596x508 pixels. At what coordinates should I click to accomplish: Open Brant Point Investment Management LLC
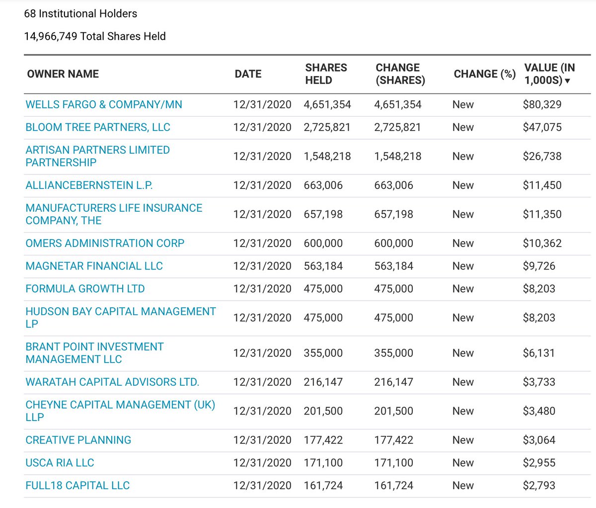[94, 353]
